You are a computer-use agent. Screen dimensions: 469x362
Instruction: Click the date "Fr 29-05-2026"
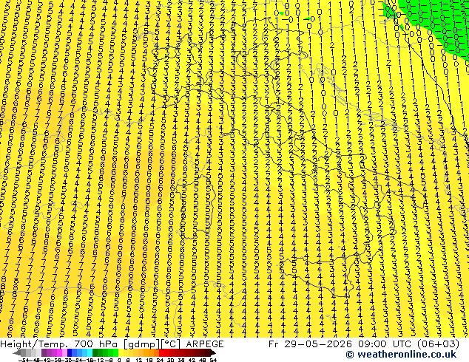(x=309, y=344)
